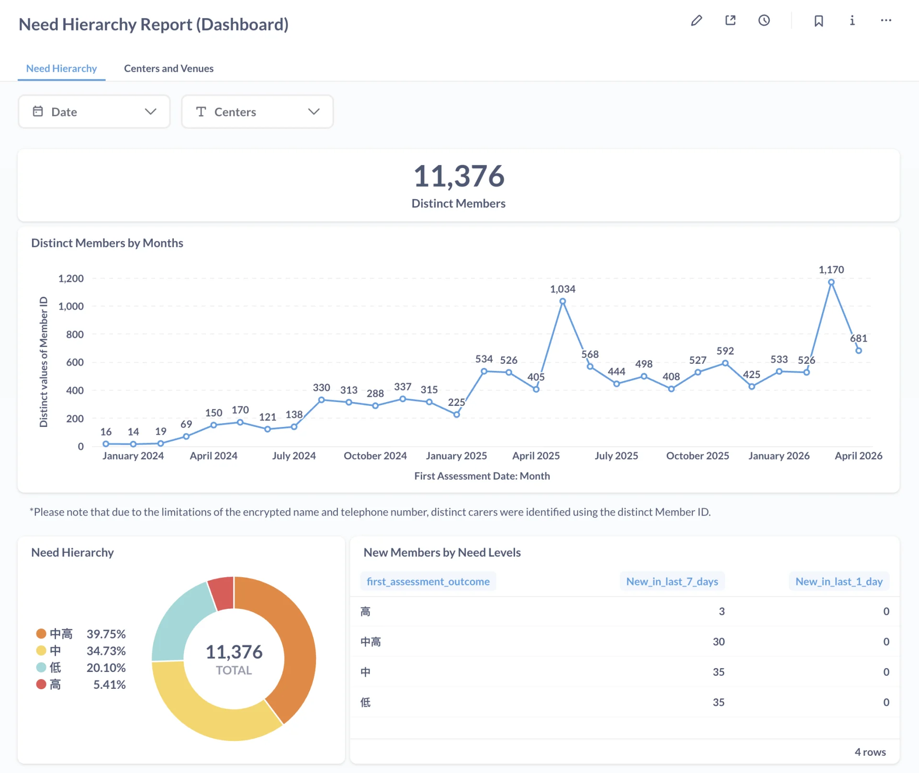Open the Date filter field
The image size is (919, 773).
point(94,112)
